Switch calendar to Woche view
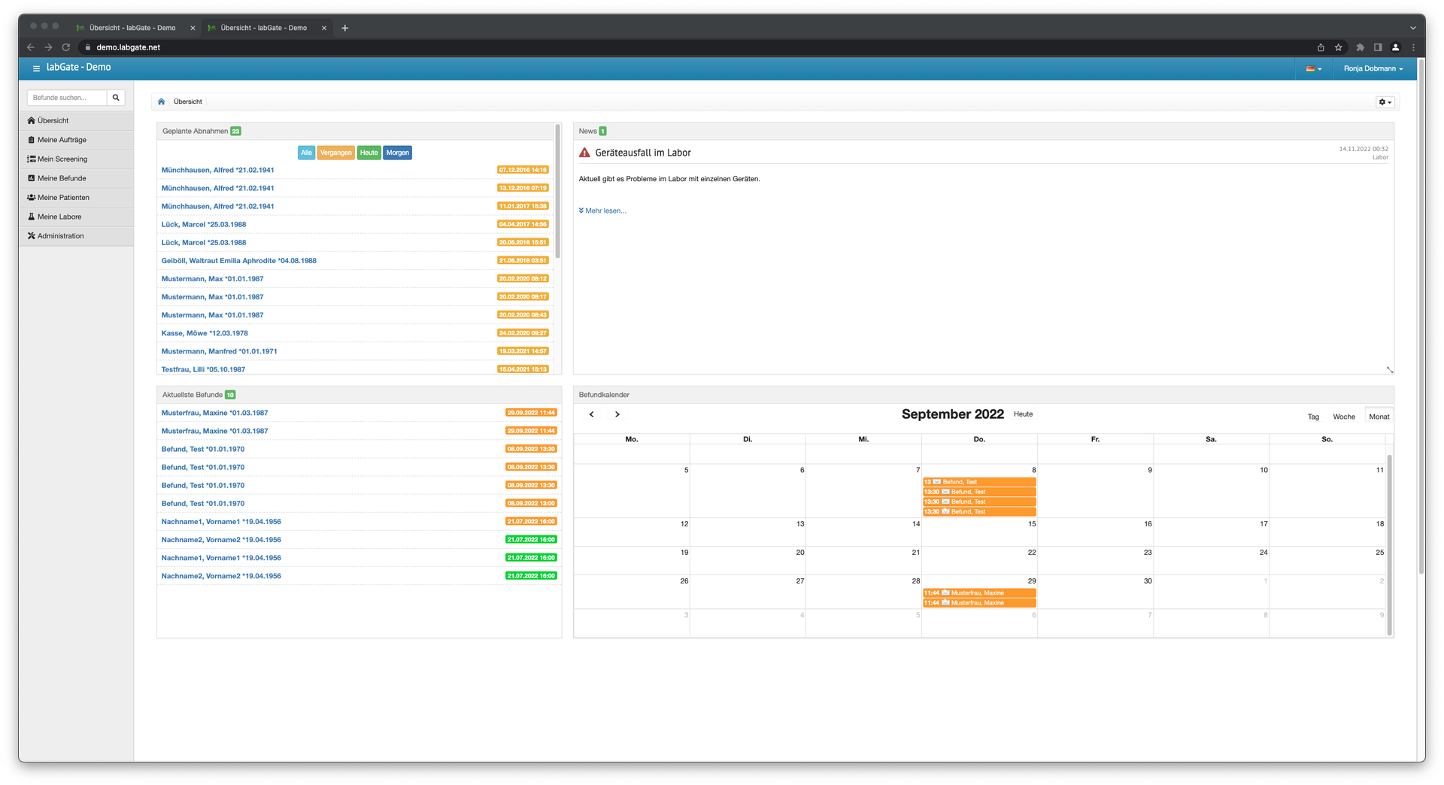This screenshot has width=1444, height=785. [1343, 417]
